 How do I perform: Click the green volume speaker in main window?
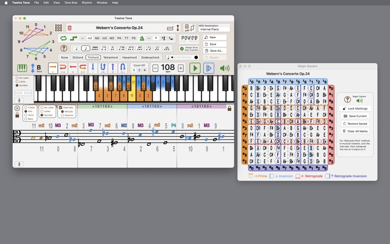(x=225, y=68)
